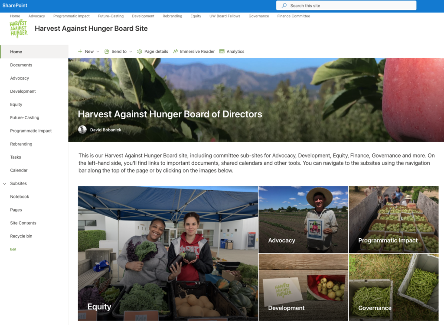
Task: Open Development in top navigation bar
Action: [143, 16]
